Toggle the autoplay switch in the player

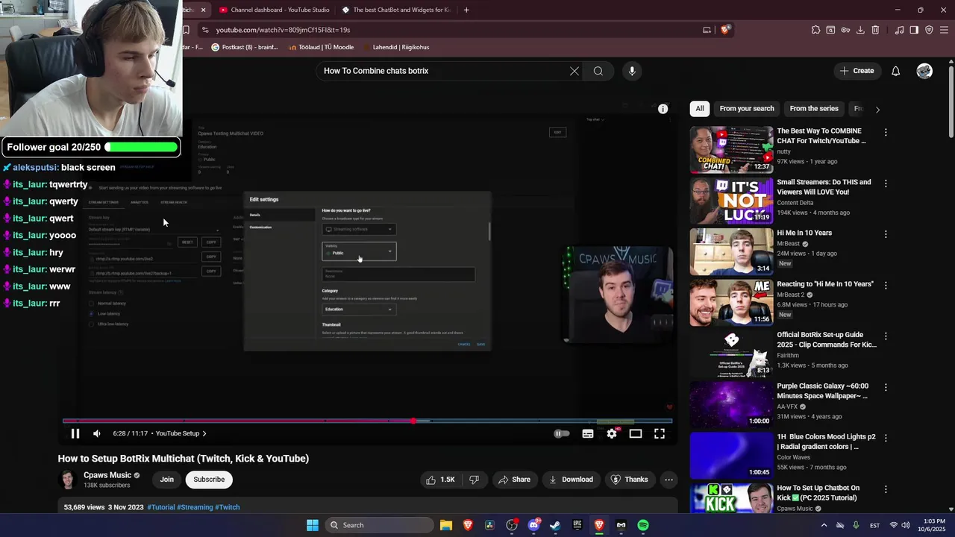click(x=562, y=433)
